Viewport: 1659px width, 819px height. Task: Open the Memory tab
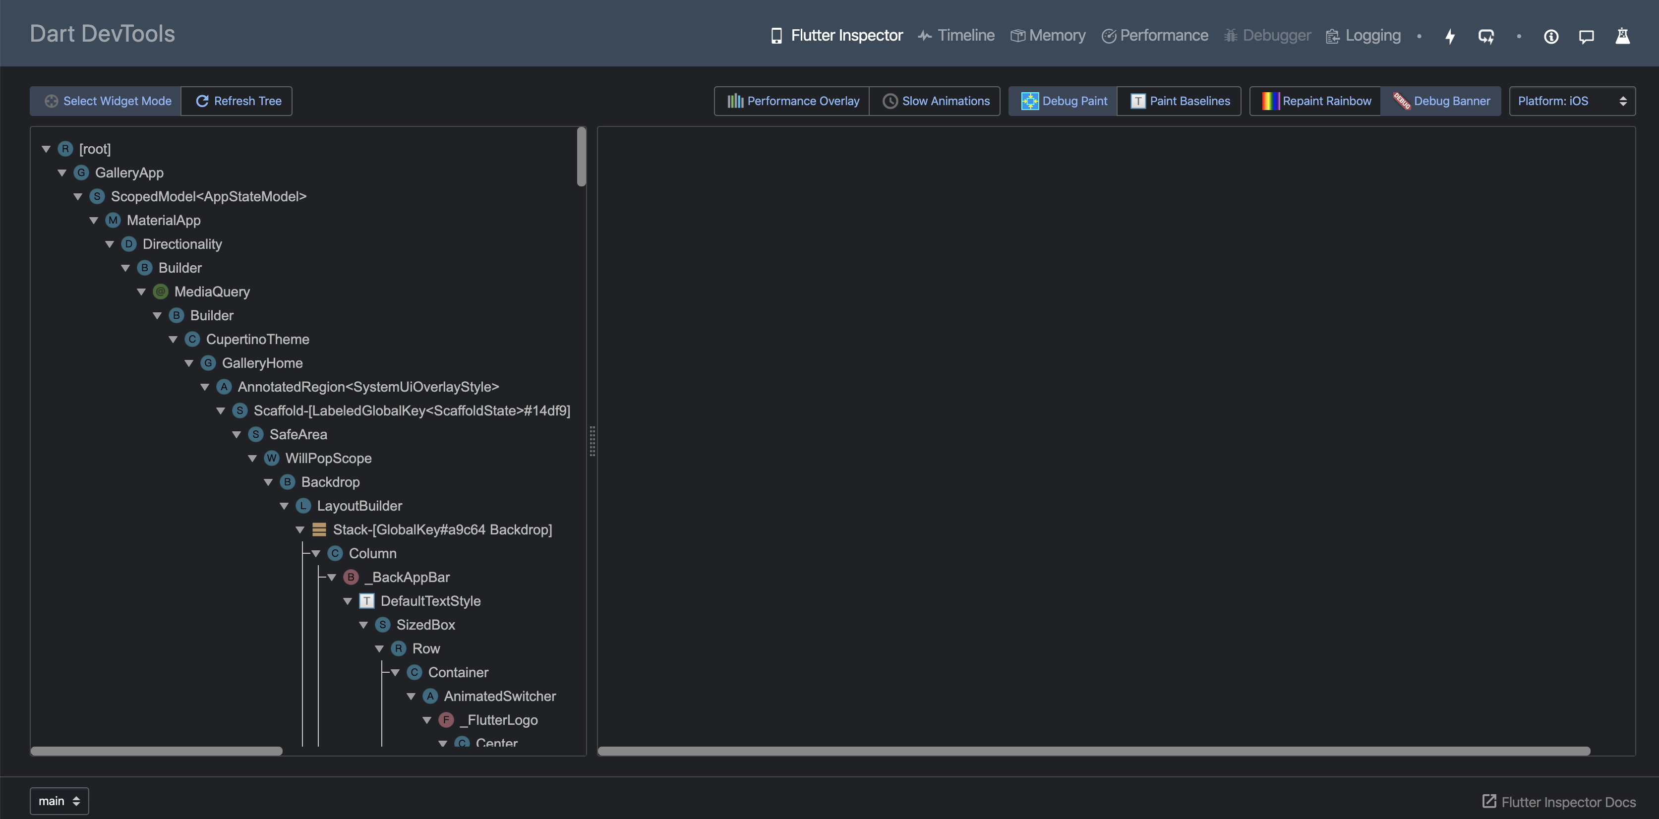(1048, 35)
